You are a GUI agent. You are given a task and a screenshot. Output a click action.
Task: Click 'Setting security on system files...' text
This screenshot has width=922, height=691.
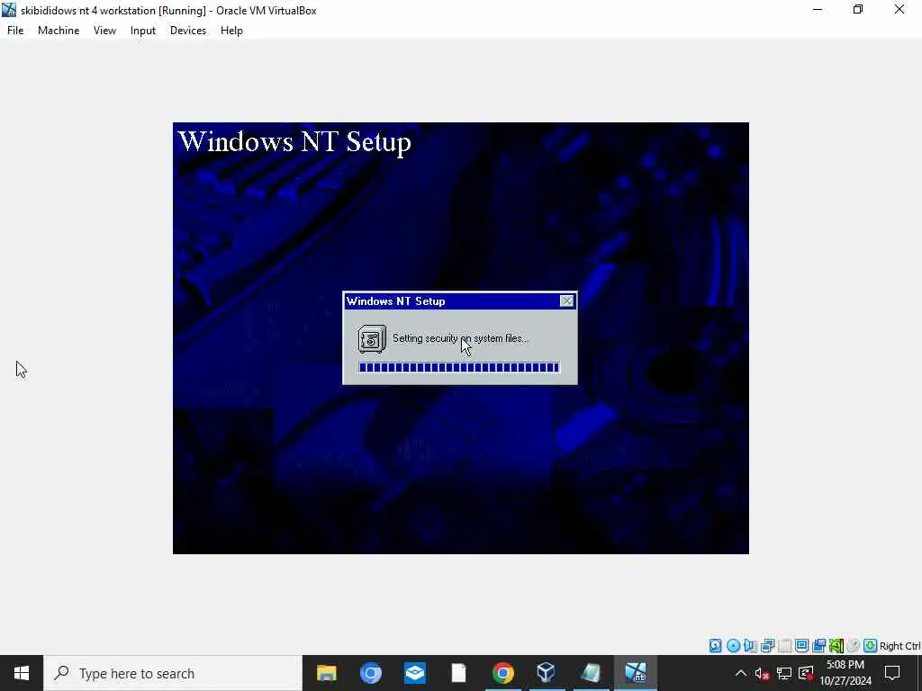[460, 338]
